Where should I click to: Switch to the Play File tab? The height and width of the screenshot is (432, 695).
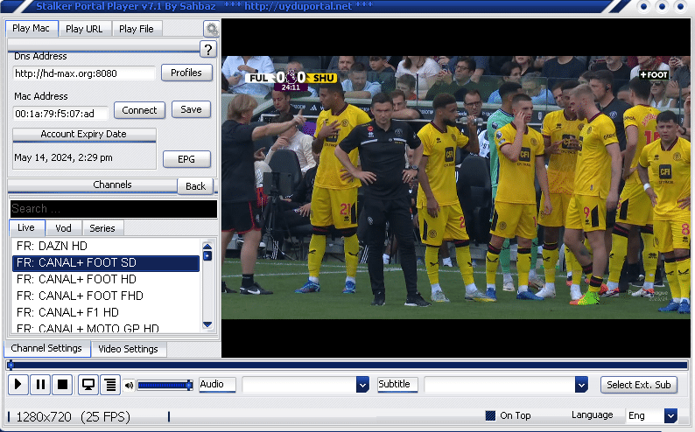(137, 29)
